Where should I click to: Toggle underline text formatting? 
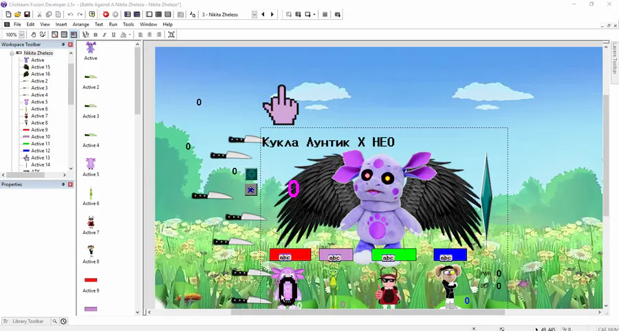[113, 34]
